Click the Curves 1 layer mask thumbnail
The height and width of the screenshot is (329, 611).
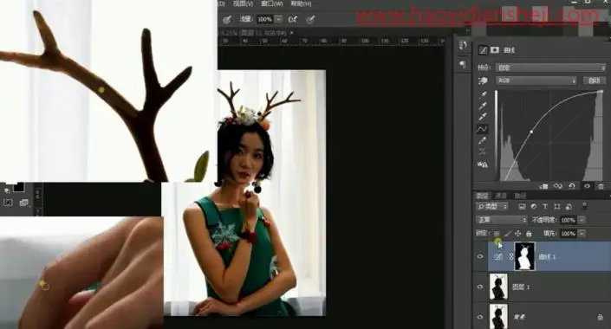(x=524, y=256)
